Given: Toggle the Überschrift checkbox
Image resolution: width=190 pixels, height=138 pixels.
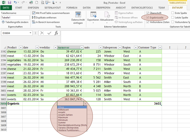Looking at the screenshot, I should click(148, 13).
